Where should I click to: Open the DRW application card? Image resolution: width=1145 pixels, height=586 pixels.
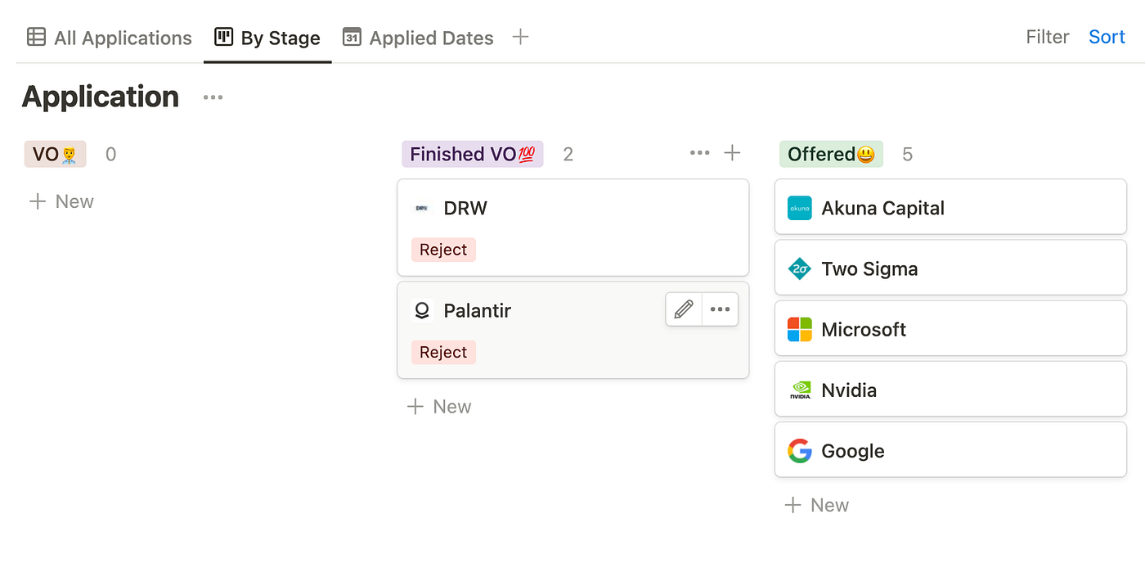coord(573,228)
